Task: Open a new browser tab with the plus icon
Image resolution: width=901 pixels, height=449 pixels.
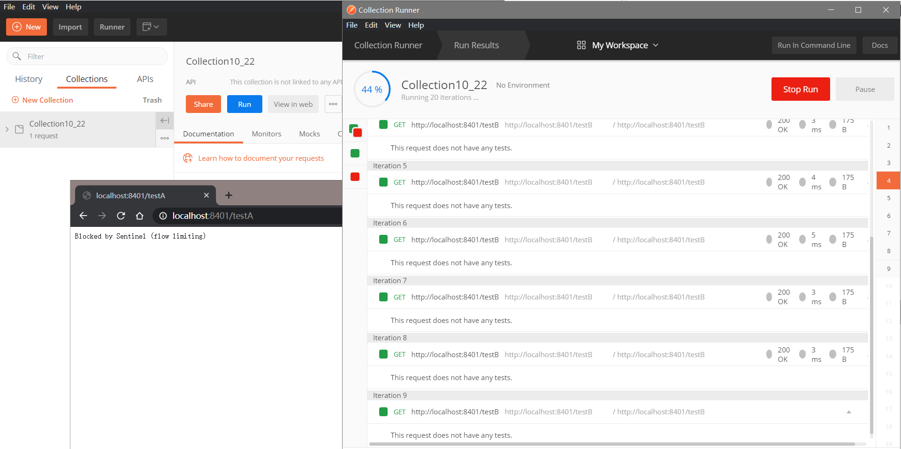Action: pyautogui.click(x=229, y=195)
